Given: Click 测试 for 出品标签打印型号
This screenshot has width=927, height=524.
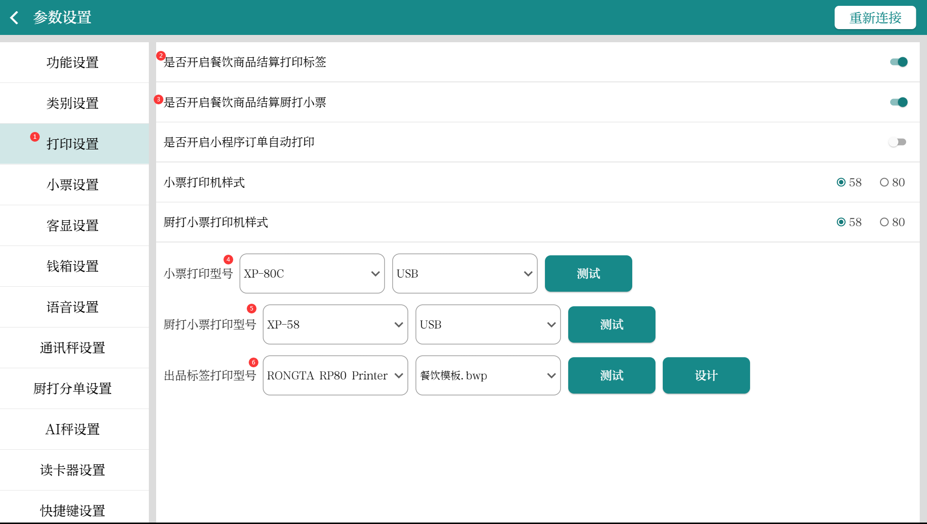Looking at the screenshot, I should 612,376.
